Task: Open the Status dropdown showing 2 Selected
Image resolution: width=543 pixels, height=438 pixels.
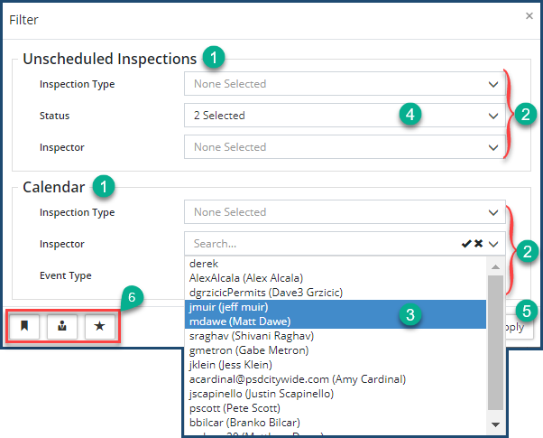Action: (344, 116)
